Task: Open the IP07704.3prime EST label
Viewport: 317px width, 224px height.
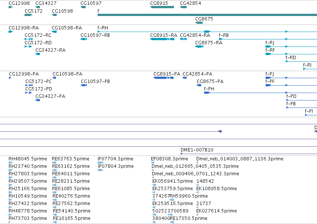Action: click(x=115, y=159)
